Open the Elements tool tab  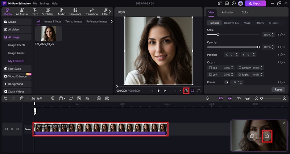click(x=75, y=12)
